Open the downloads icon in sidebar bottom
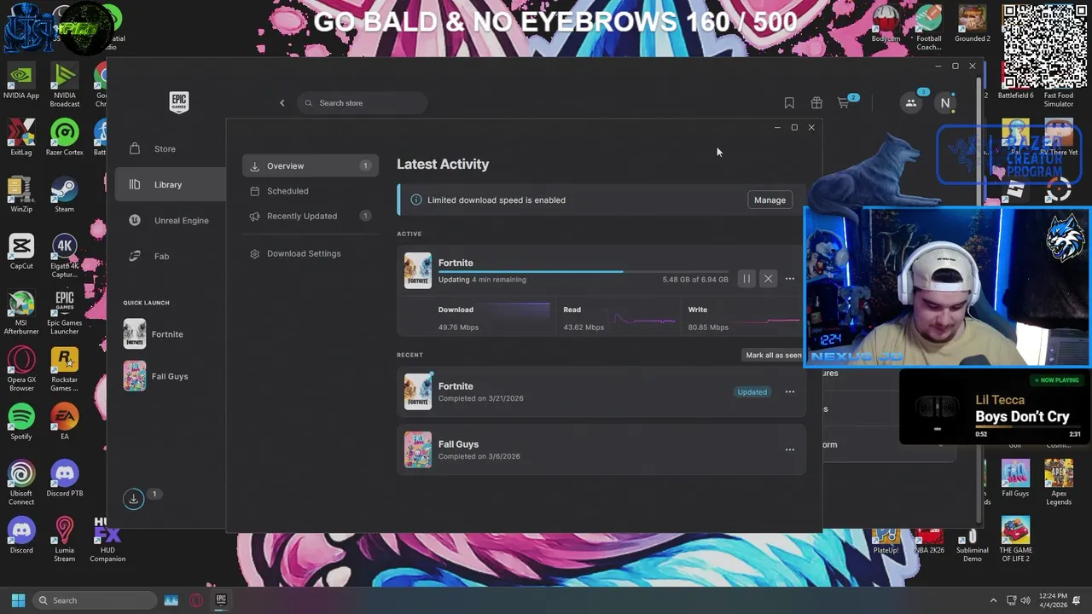 133,499
